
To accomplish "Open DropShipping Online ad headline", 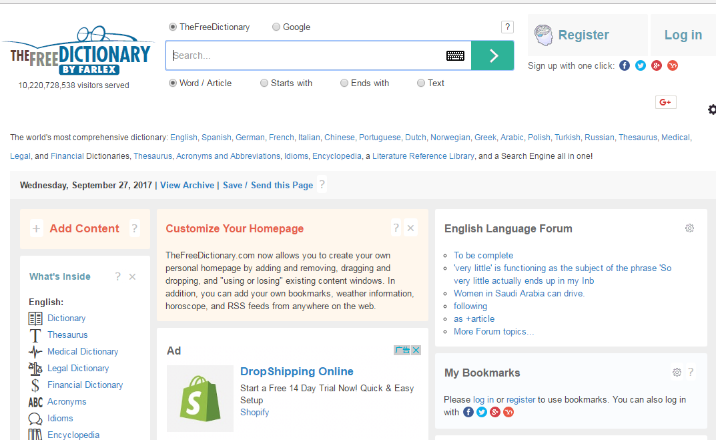I will pyautogui.click(x=297, y=371).
